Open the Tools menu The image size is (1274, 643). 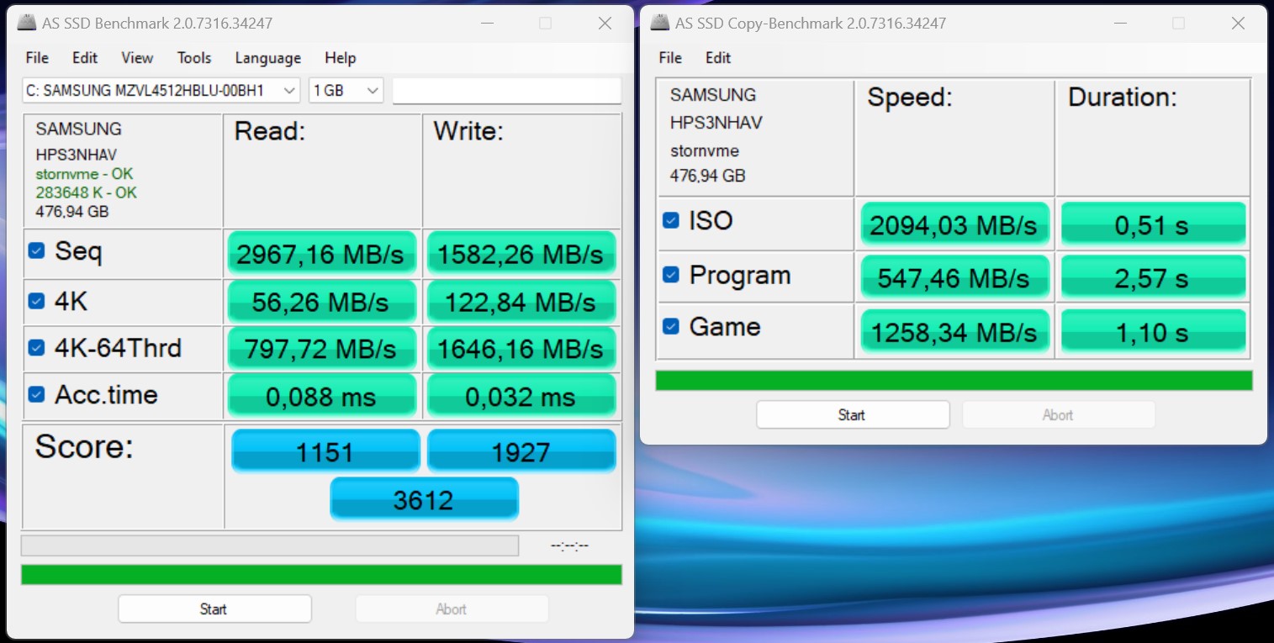(194, 58)
